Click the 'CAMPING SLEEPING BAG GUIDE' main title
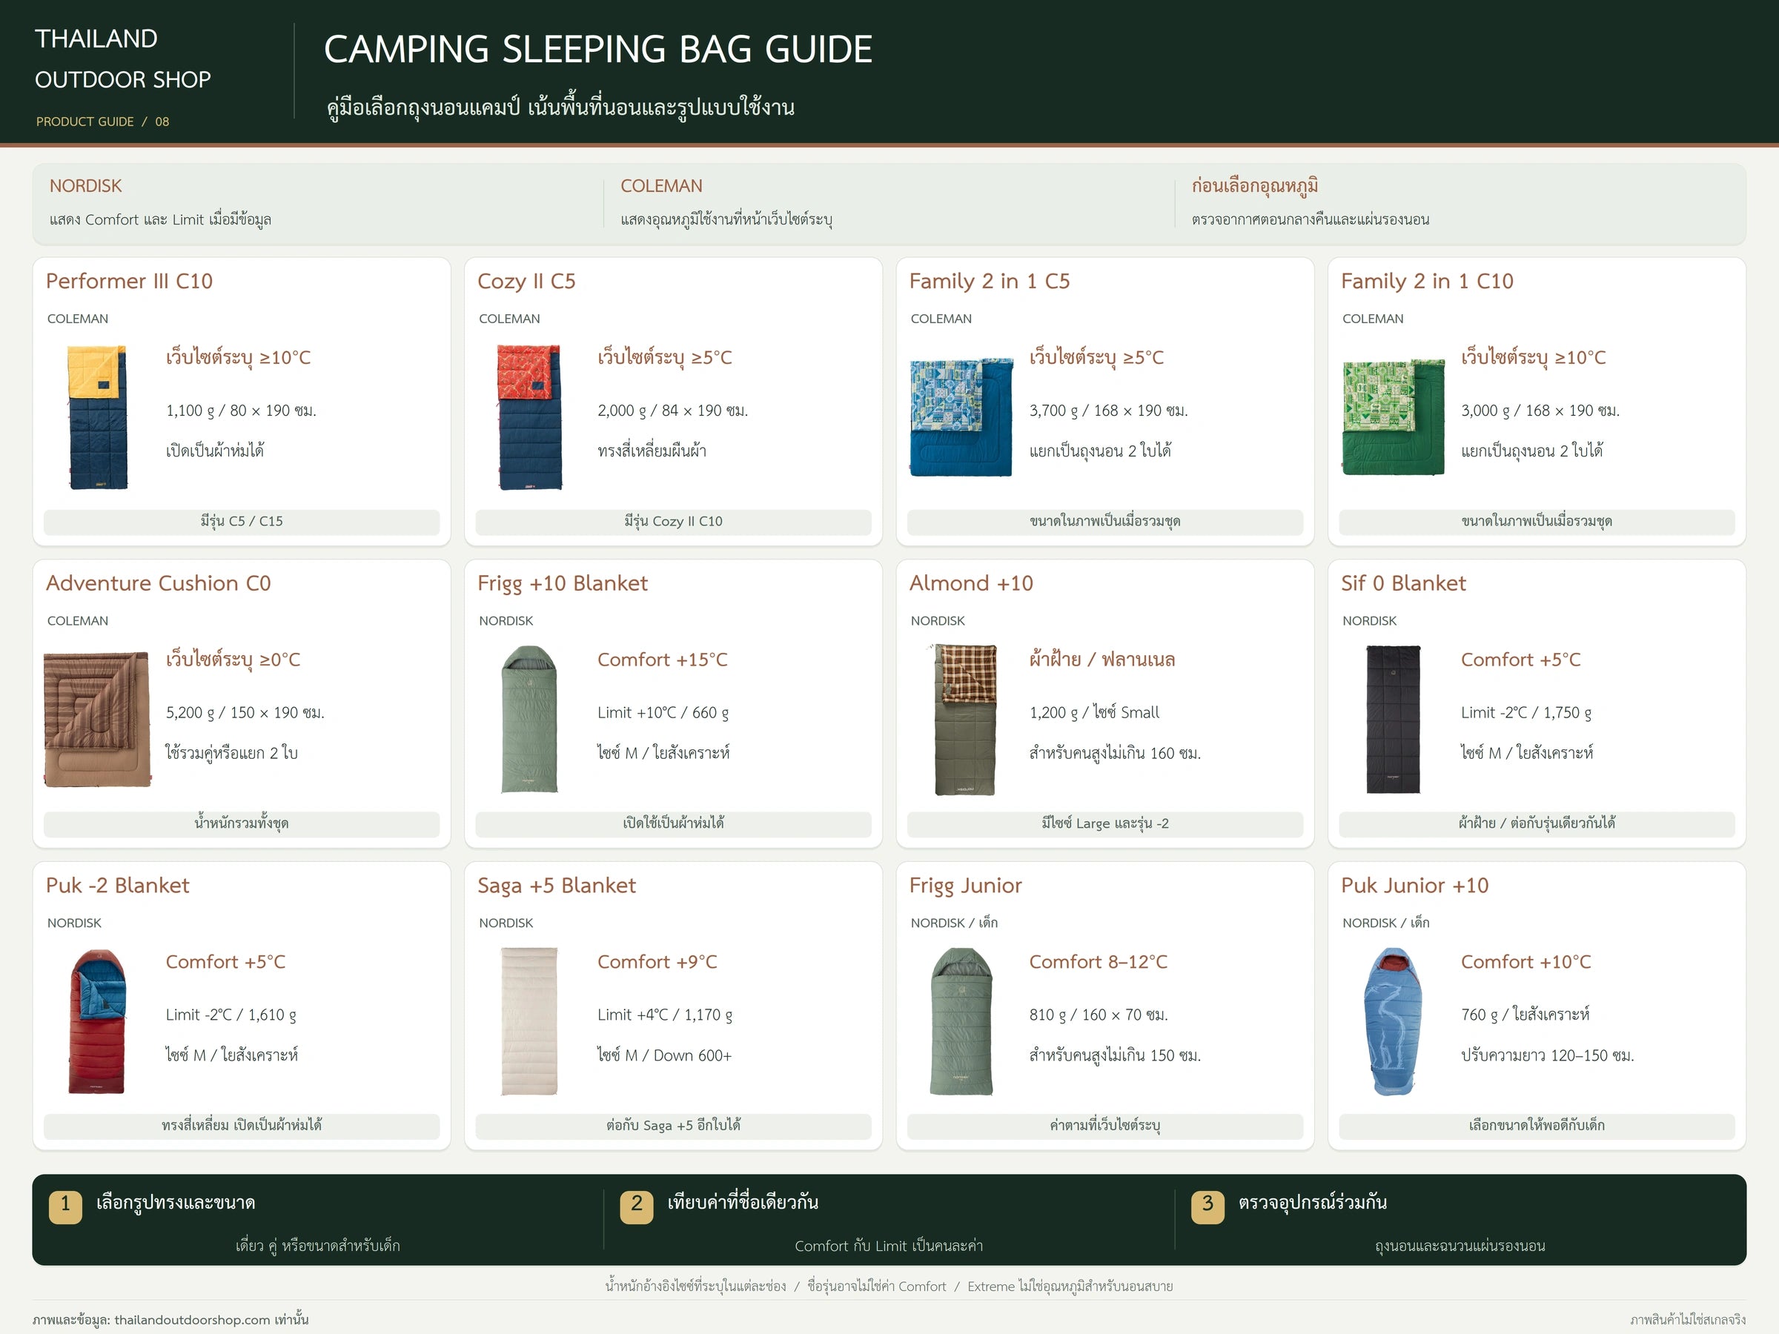Image resolution: width=1779 pixels, height=1334 pixels. coord(597,49)
